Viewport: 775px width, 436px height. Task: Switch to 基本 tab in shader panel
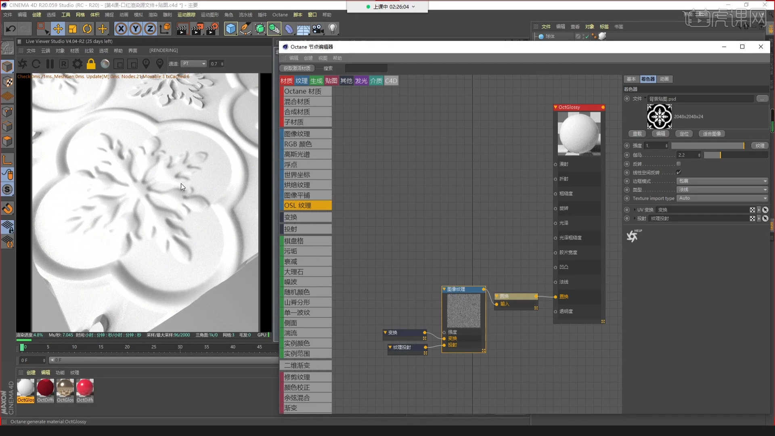click(x=631, y=79)
